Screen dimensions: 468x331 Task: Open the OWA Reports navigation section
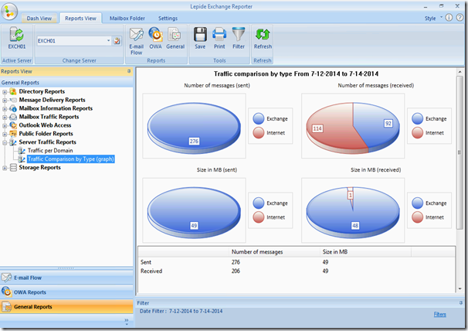tap(66, 292)
